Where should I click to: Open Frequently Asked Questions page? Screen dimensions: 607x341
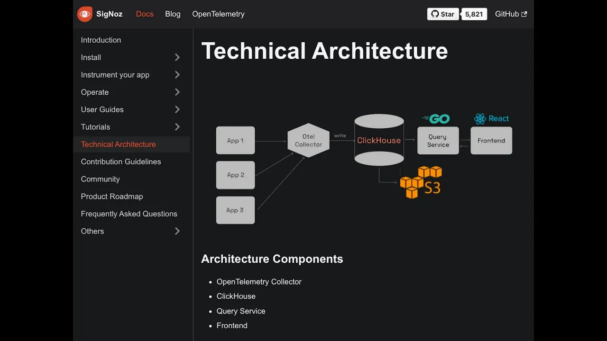tap(129, 214)
